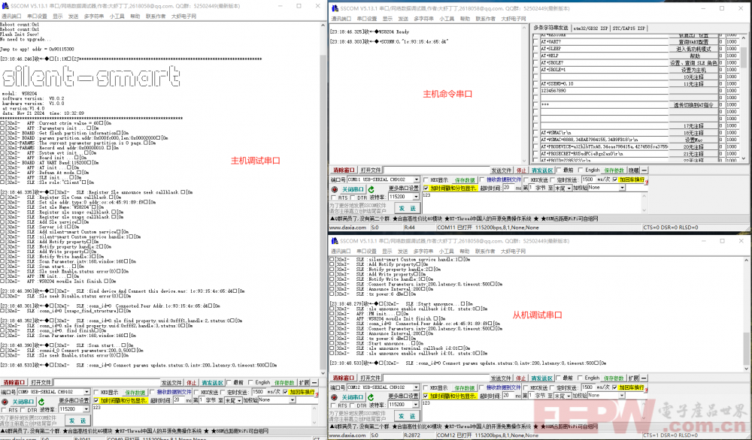Click the collapse dash button in COM12 window

coord(644,378)
